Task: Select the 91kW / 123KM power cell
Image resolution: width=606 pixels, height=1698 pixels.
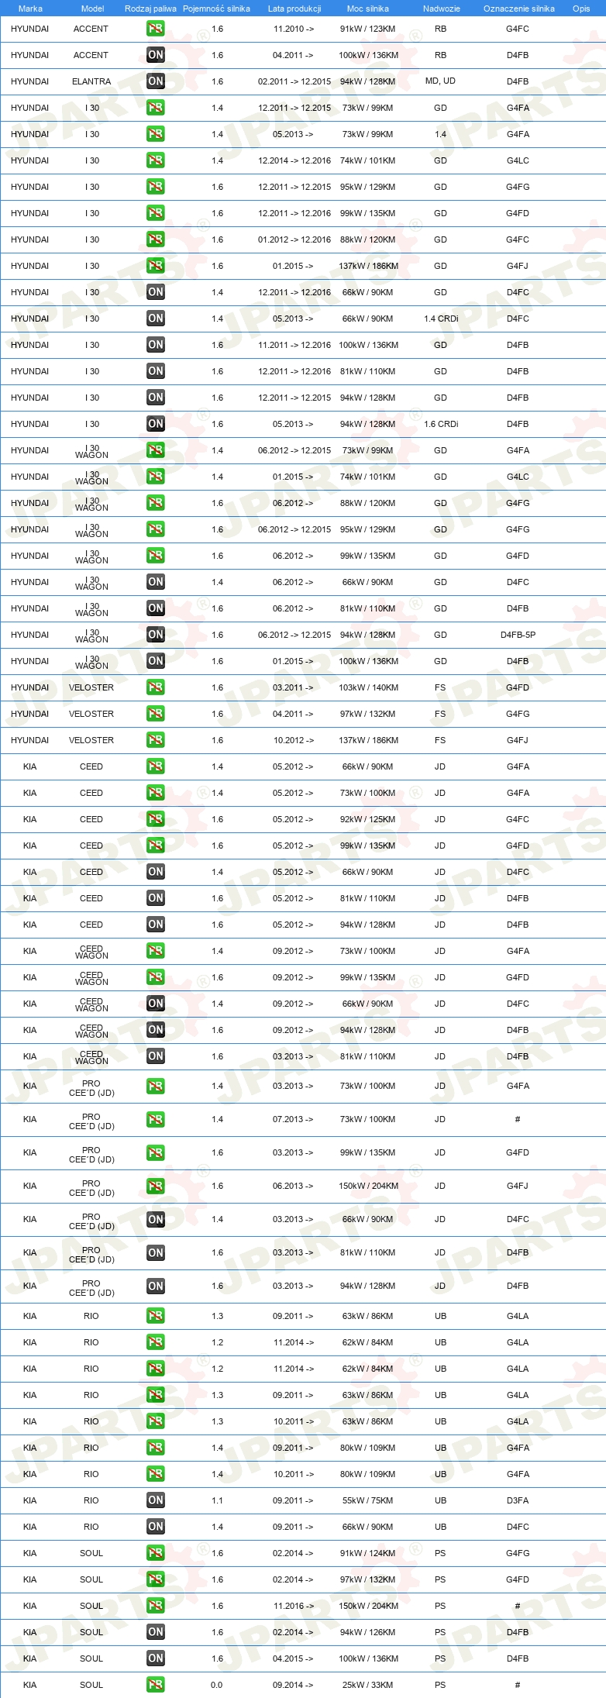Action: coord(368,29)
